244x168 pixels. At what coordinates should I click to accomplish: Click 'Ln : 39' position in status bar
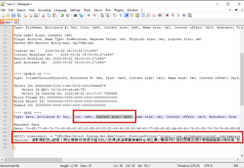[118, 166]
